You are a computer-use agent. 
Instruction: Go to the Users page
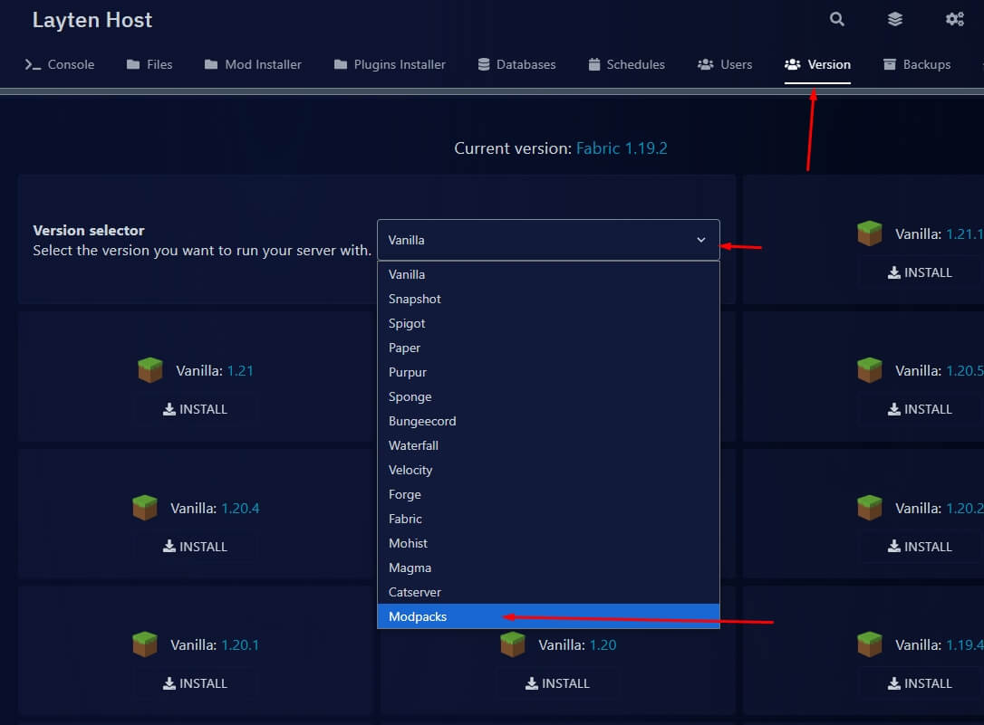(x=725, y=64)
